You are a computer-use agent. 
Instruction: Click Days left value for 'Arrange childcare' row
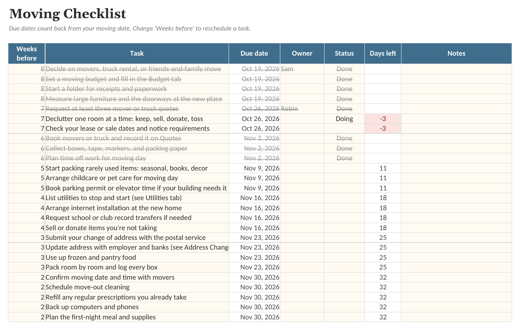point(383,178)
